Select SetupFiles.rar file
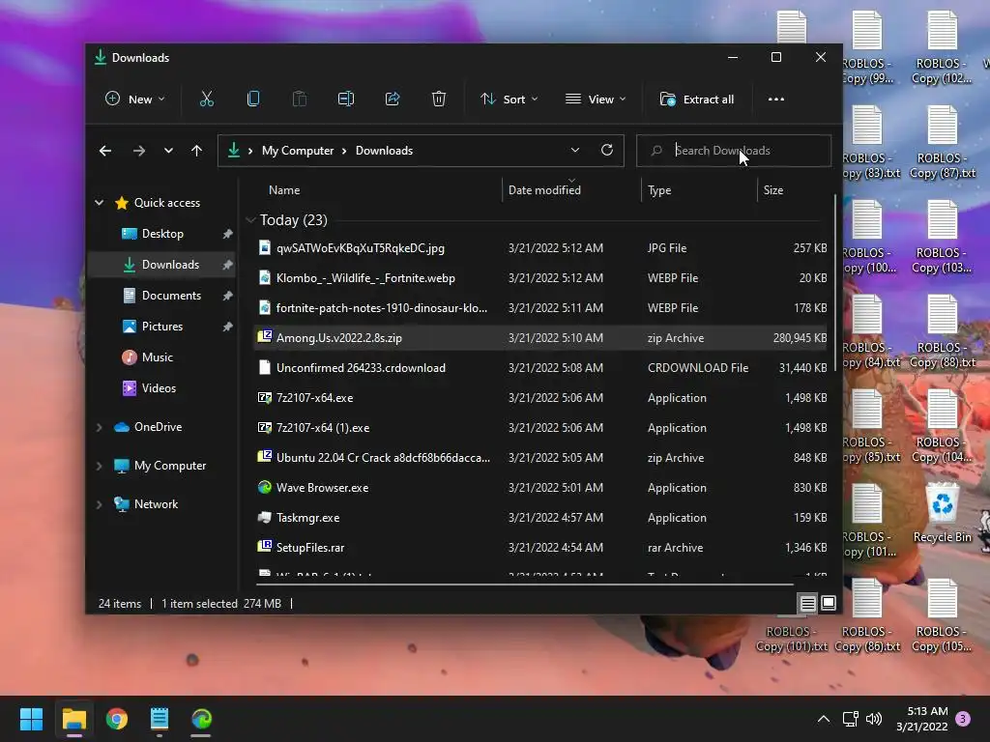 (x=540, y=548)
